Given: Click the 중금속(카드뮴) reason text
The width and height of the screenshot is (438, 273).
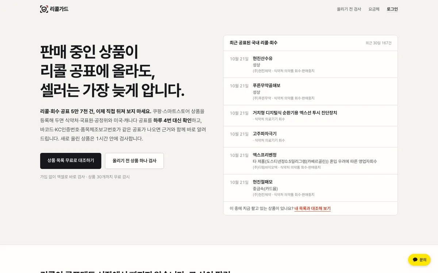Looking at the screenshot, I should coord(265,189).
